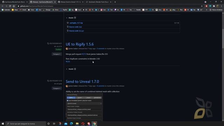Open the Tutor bookmark
224x126 pixels.
(x=31, y=10)
